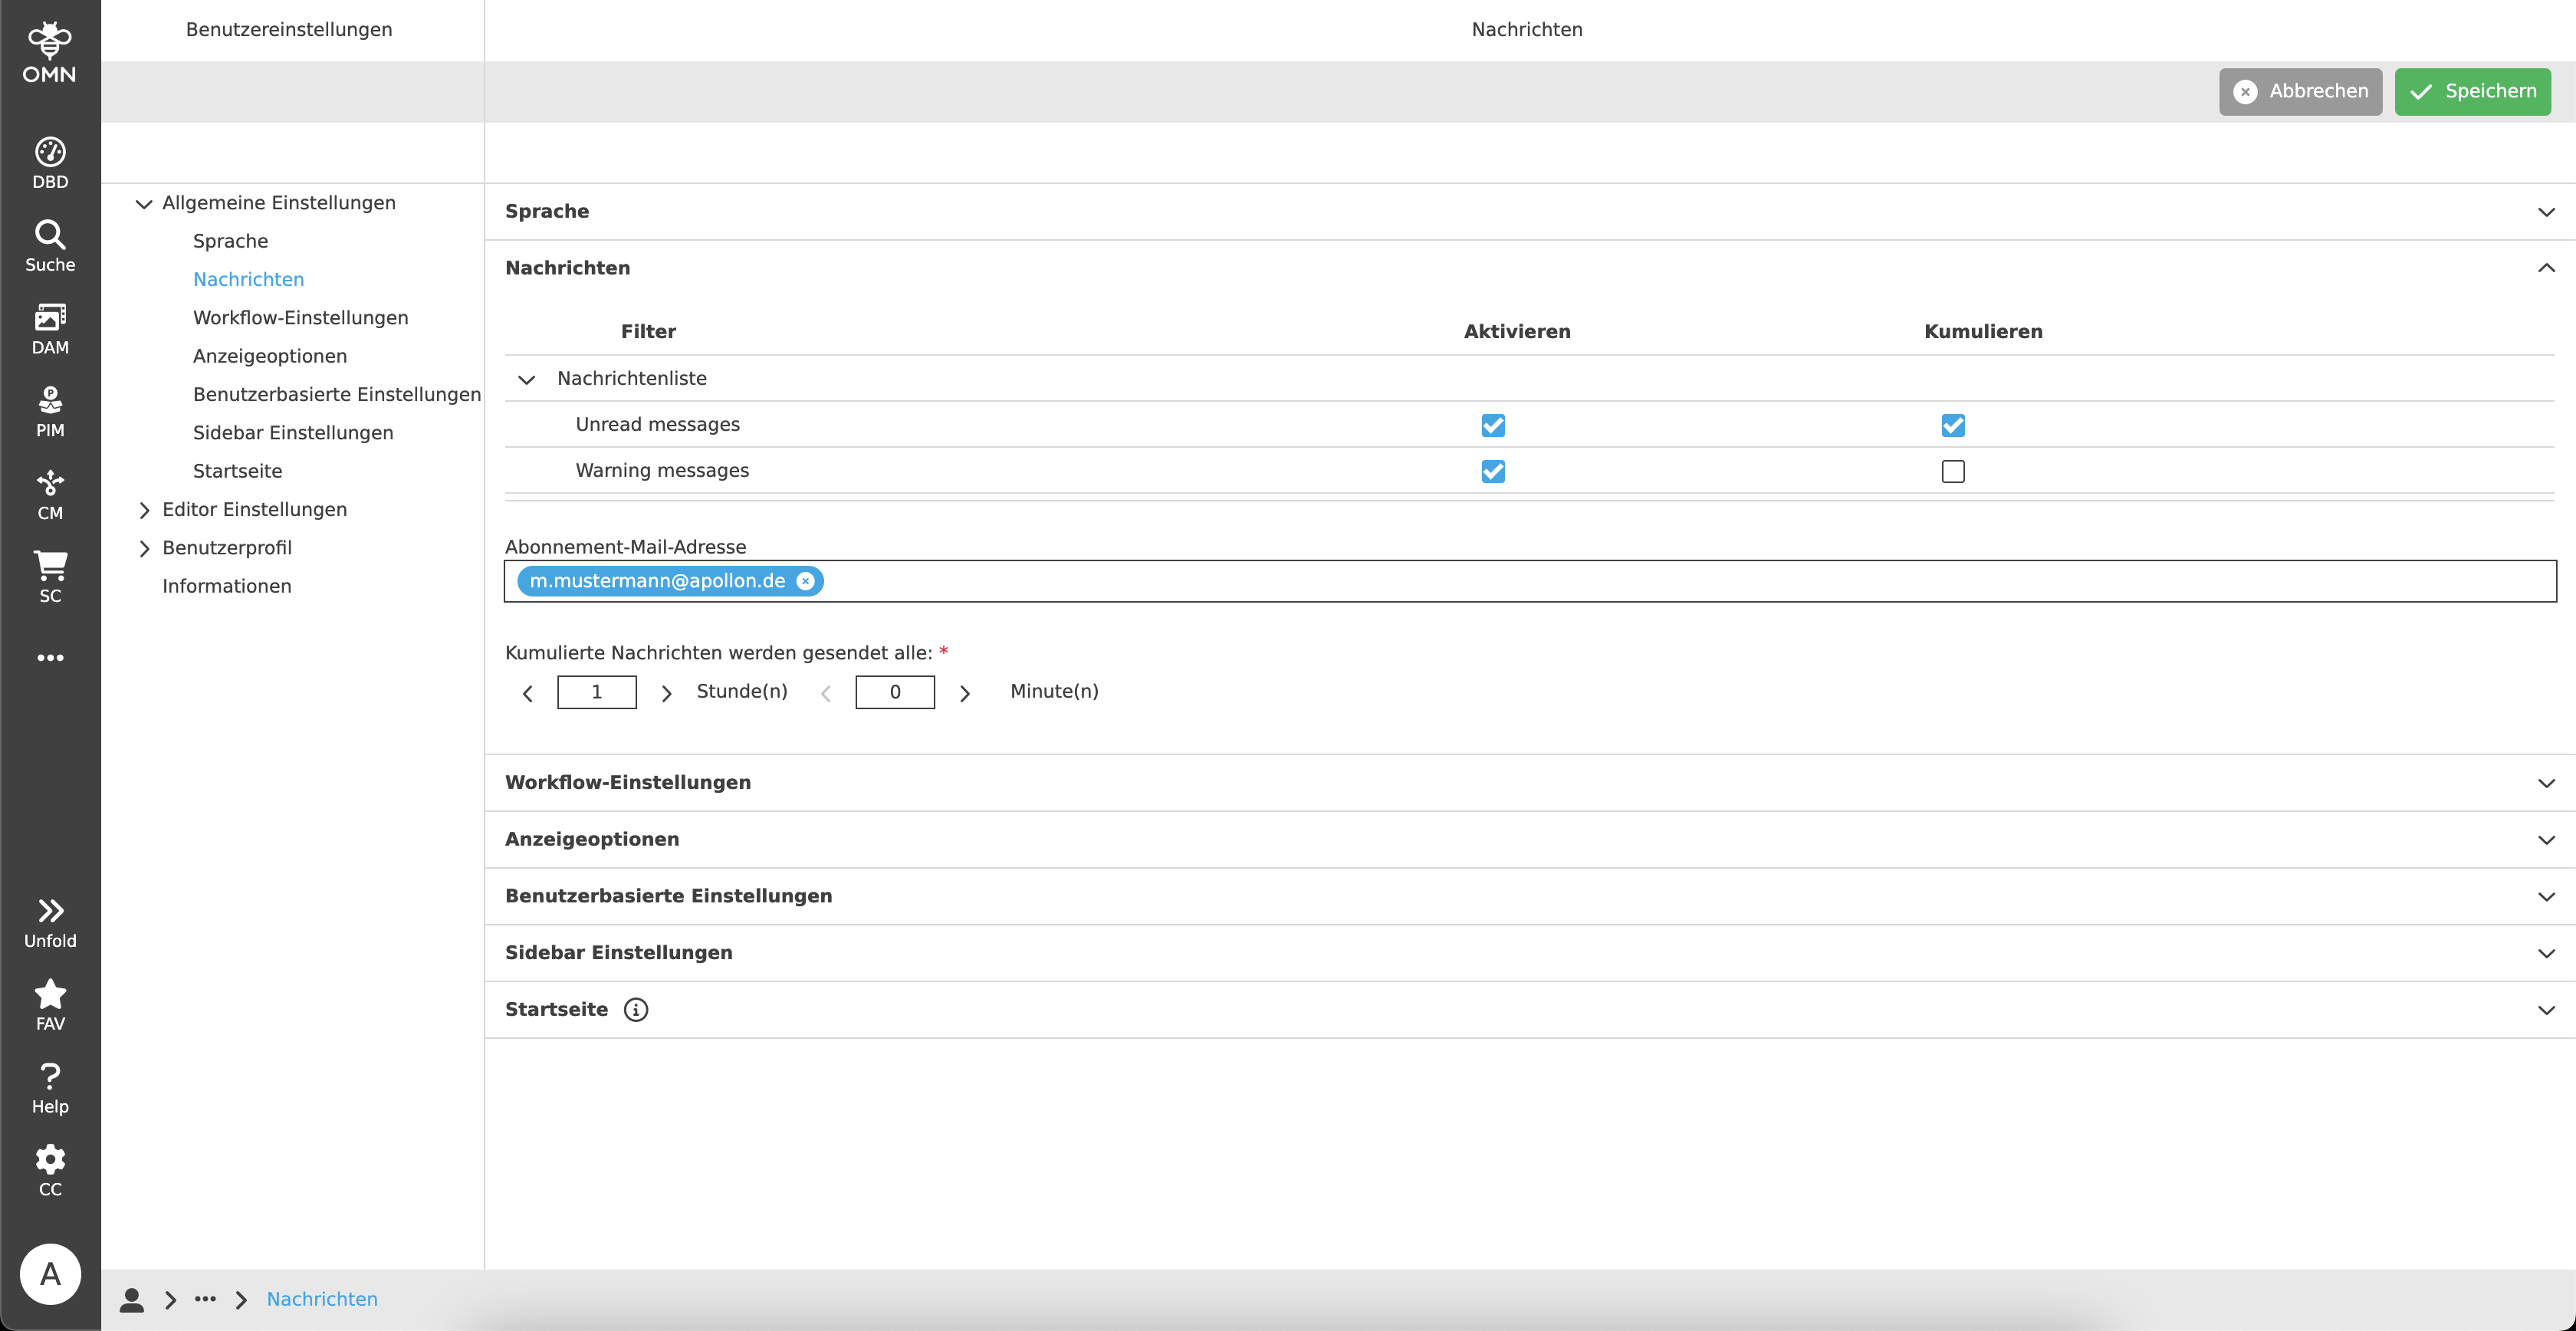Expand Editor Einstellungen tree node
The width and height of the screenshot is (2576, 1331).
(x=144, y=510)
